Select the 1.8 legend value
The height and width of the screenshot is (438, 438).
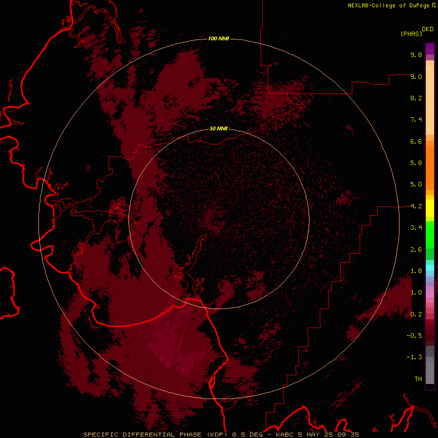pyautogui.click(x=416, y=271)
